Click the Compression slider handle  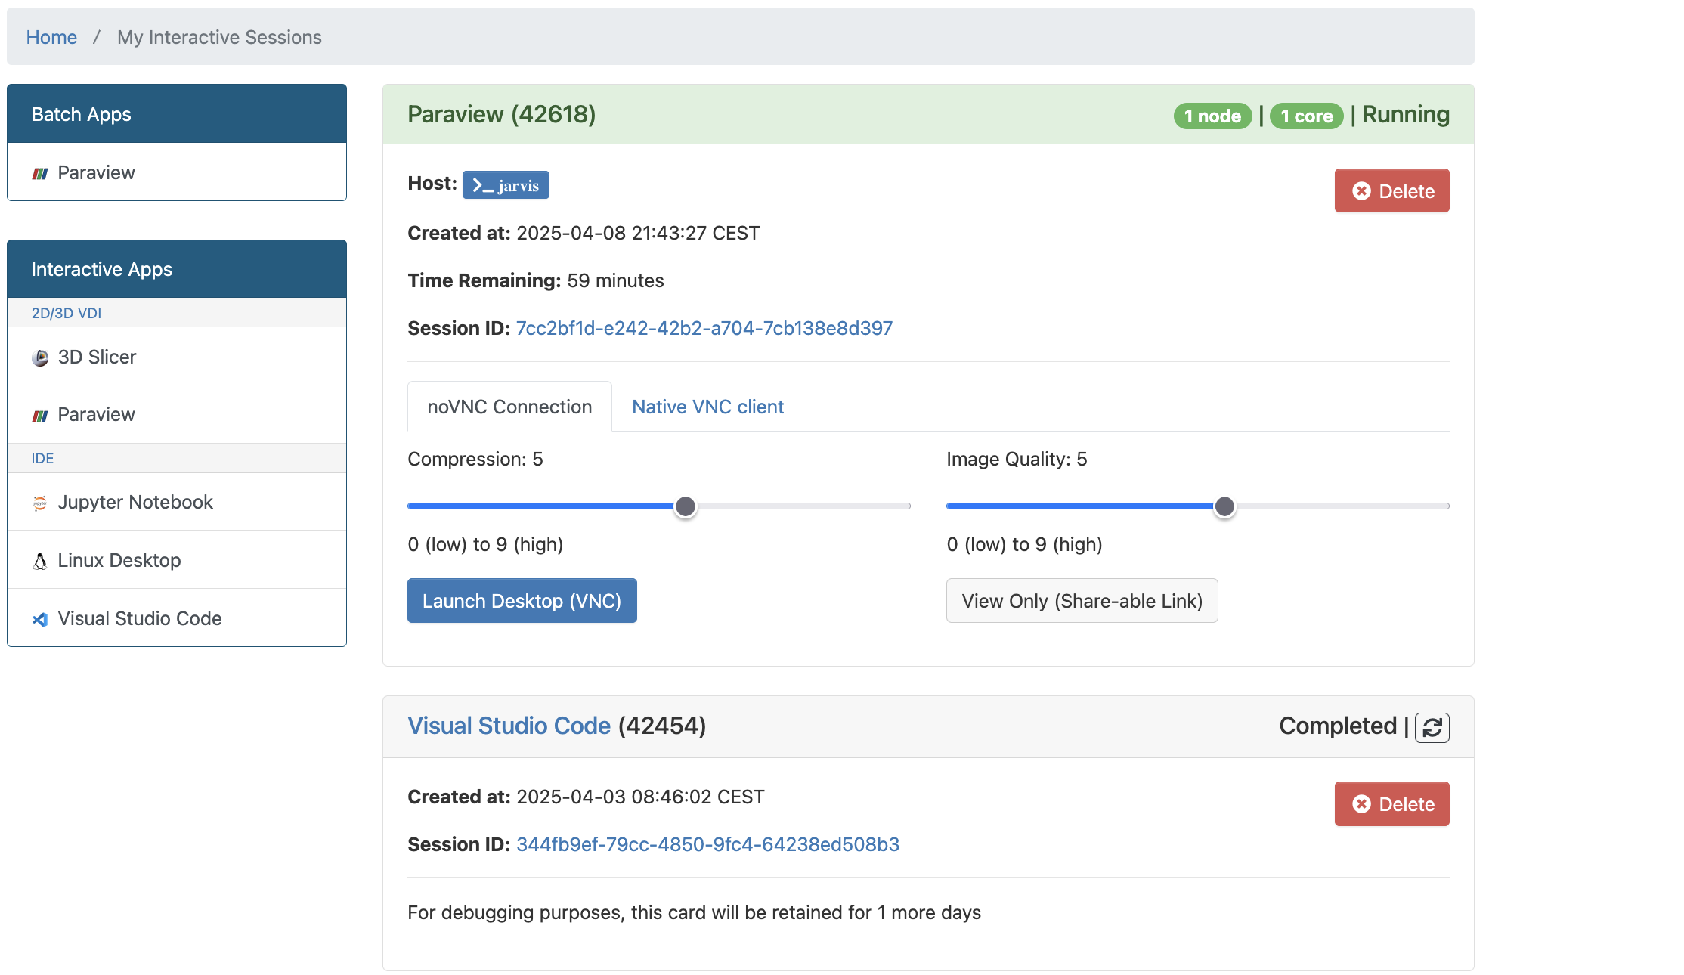685,506
